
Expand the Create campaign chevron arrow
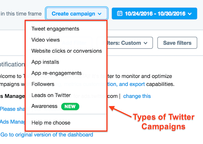point(100,14)
